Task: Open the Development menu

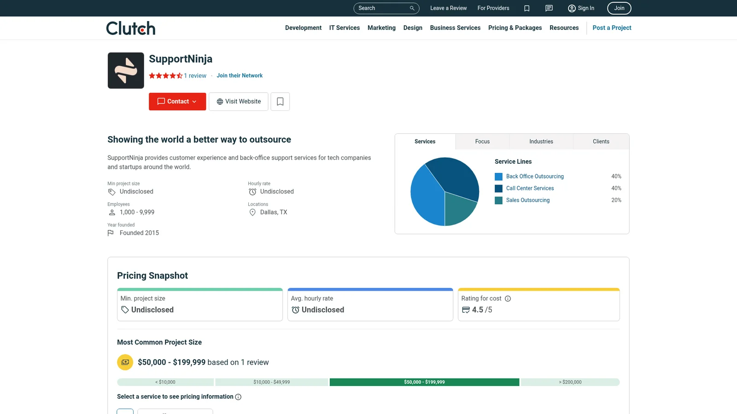Action: (303, 28)
